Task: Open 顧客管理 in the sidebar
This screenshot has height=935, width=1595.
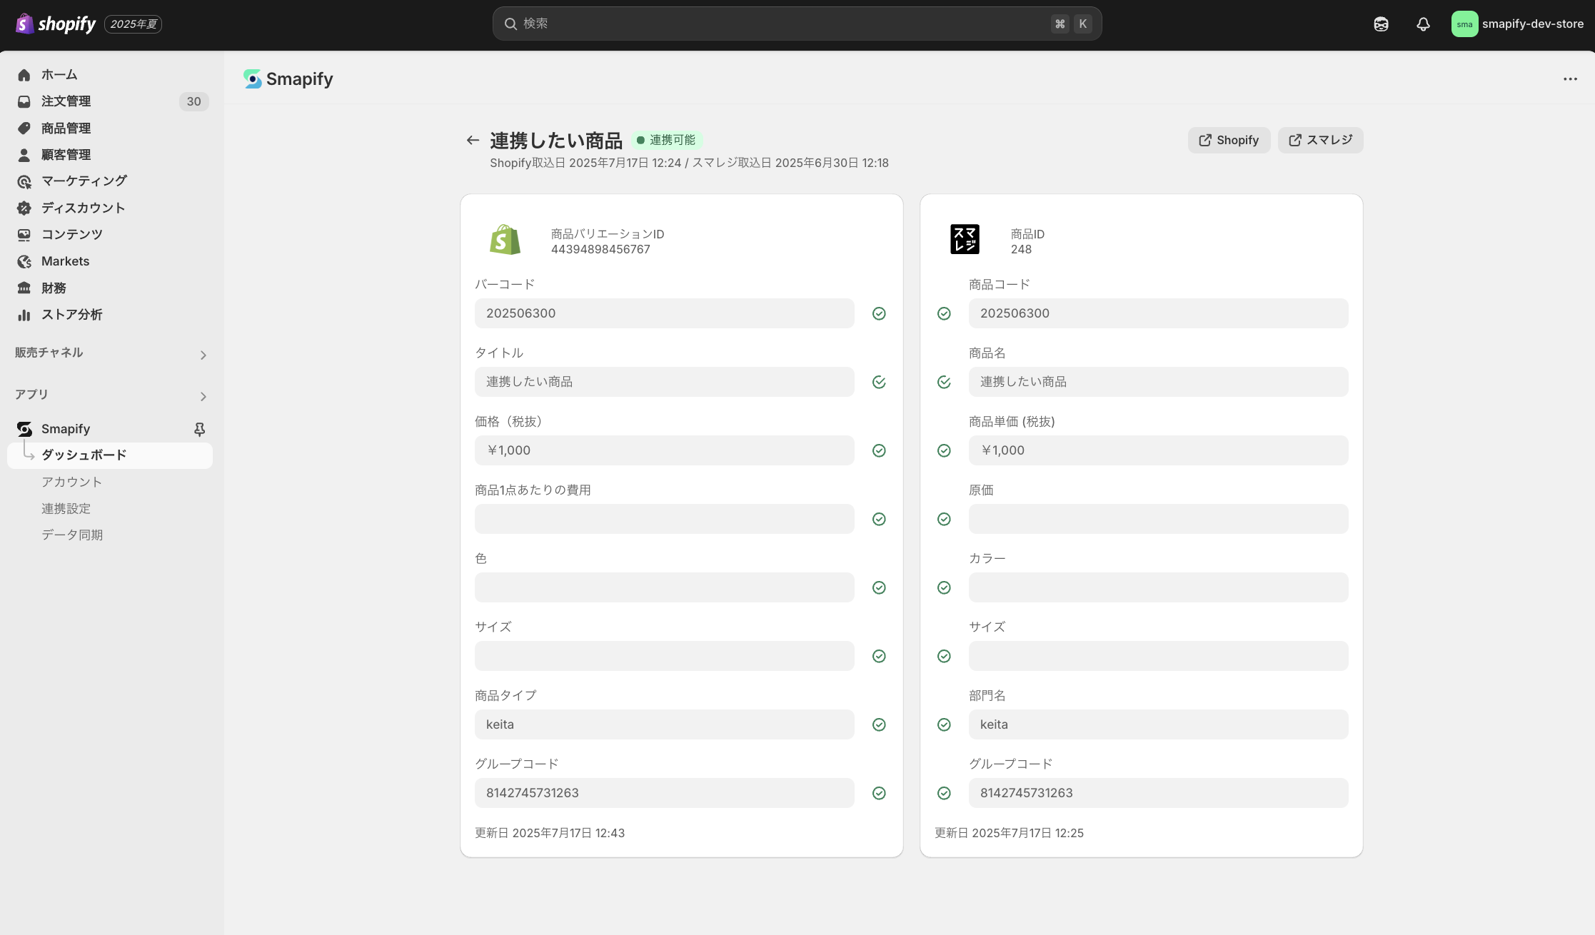Action: [111, 155]
